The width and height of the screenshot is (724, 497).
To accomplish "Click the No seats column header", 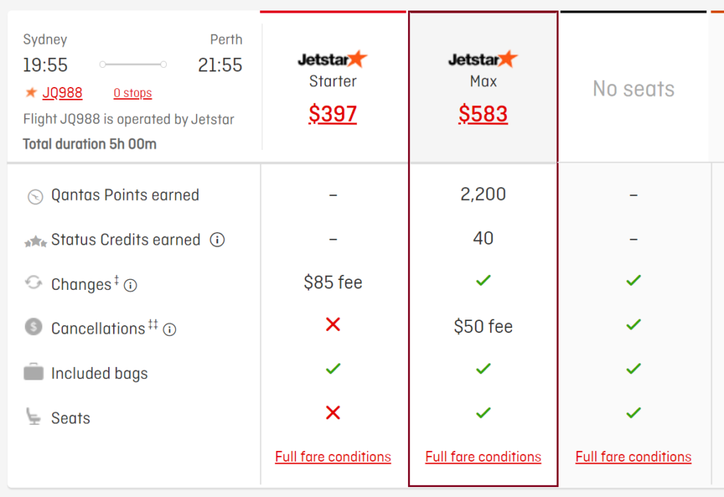I will click(x=633, y=88).
